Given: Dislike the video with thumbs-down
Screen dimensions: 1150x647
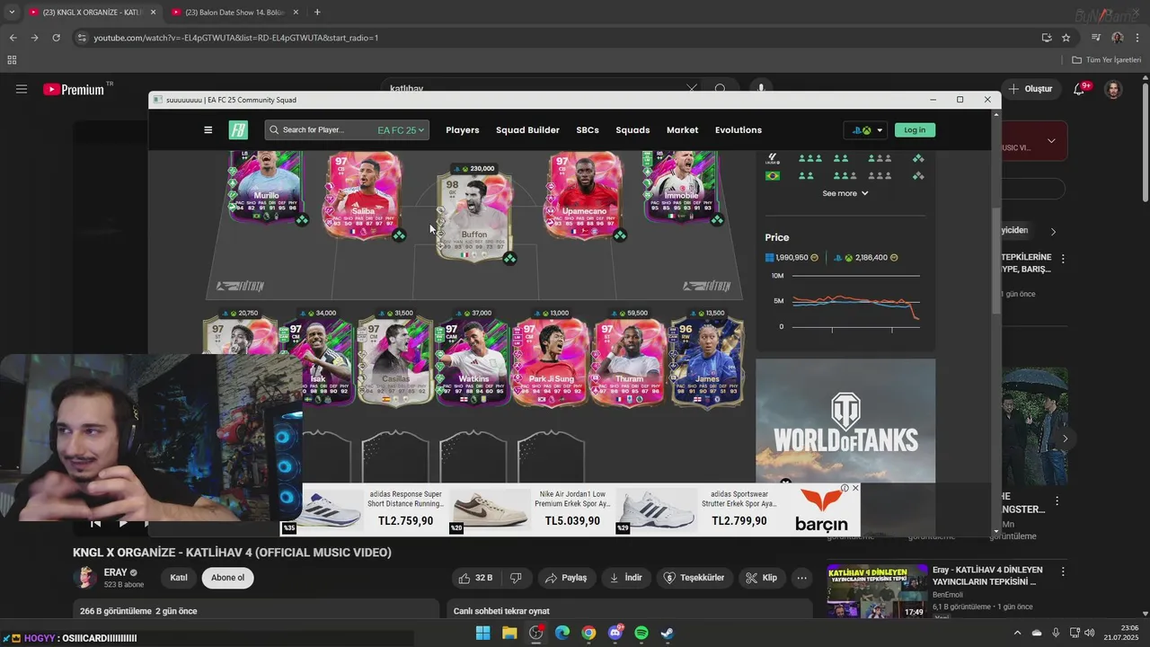Looking at the screenshot, I should coord(516,578).
